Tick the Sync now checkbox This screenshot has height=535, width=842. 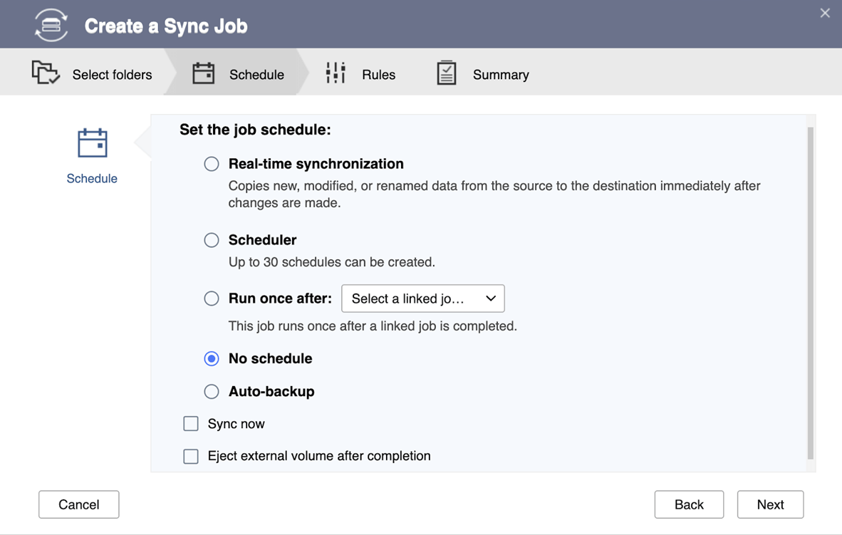point(191,424)
